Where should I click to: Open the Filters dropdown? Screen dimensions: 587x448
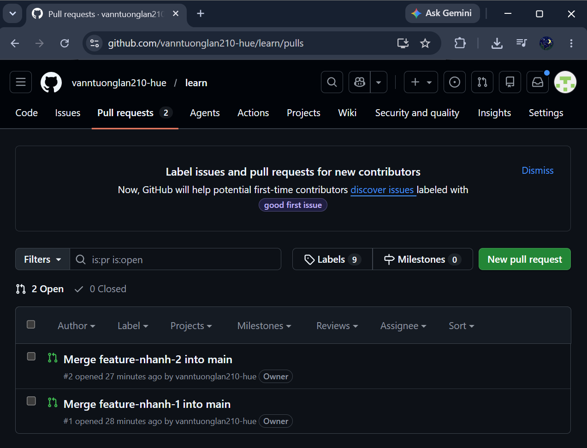(42, 259)
